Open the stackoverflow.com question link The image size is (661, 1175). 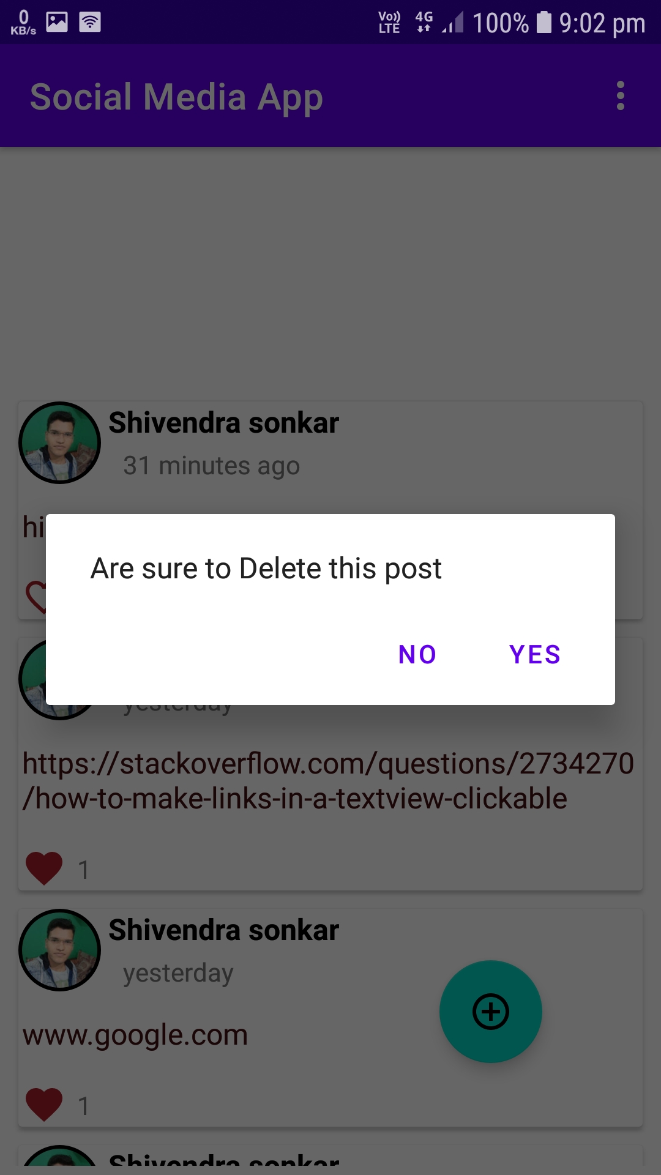[328, 781]
